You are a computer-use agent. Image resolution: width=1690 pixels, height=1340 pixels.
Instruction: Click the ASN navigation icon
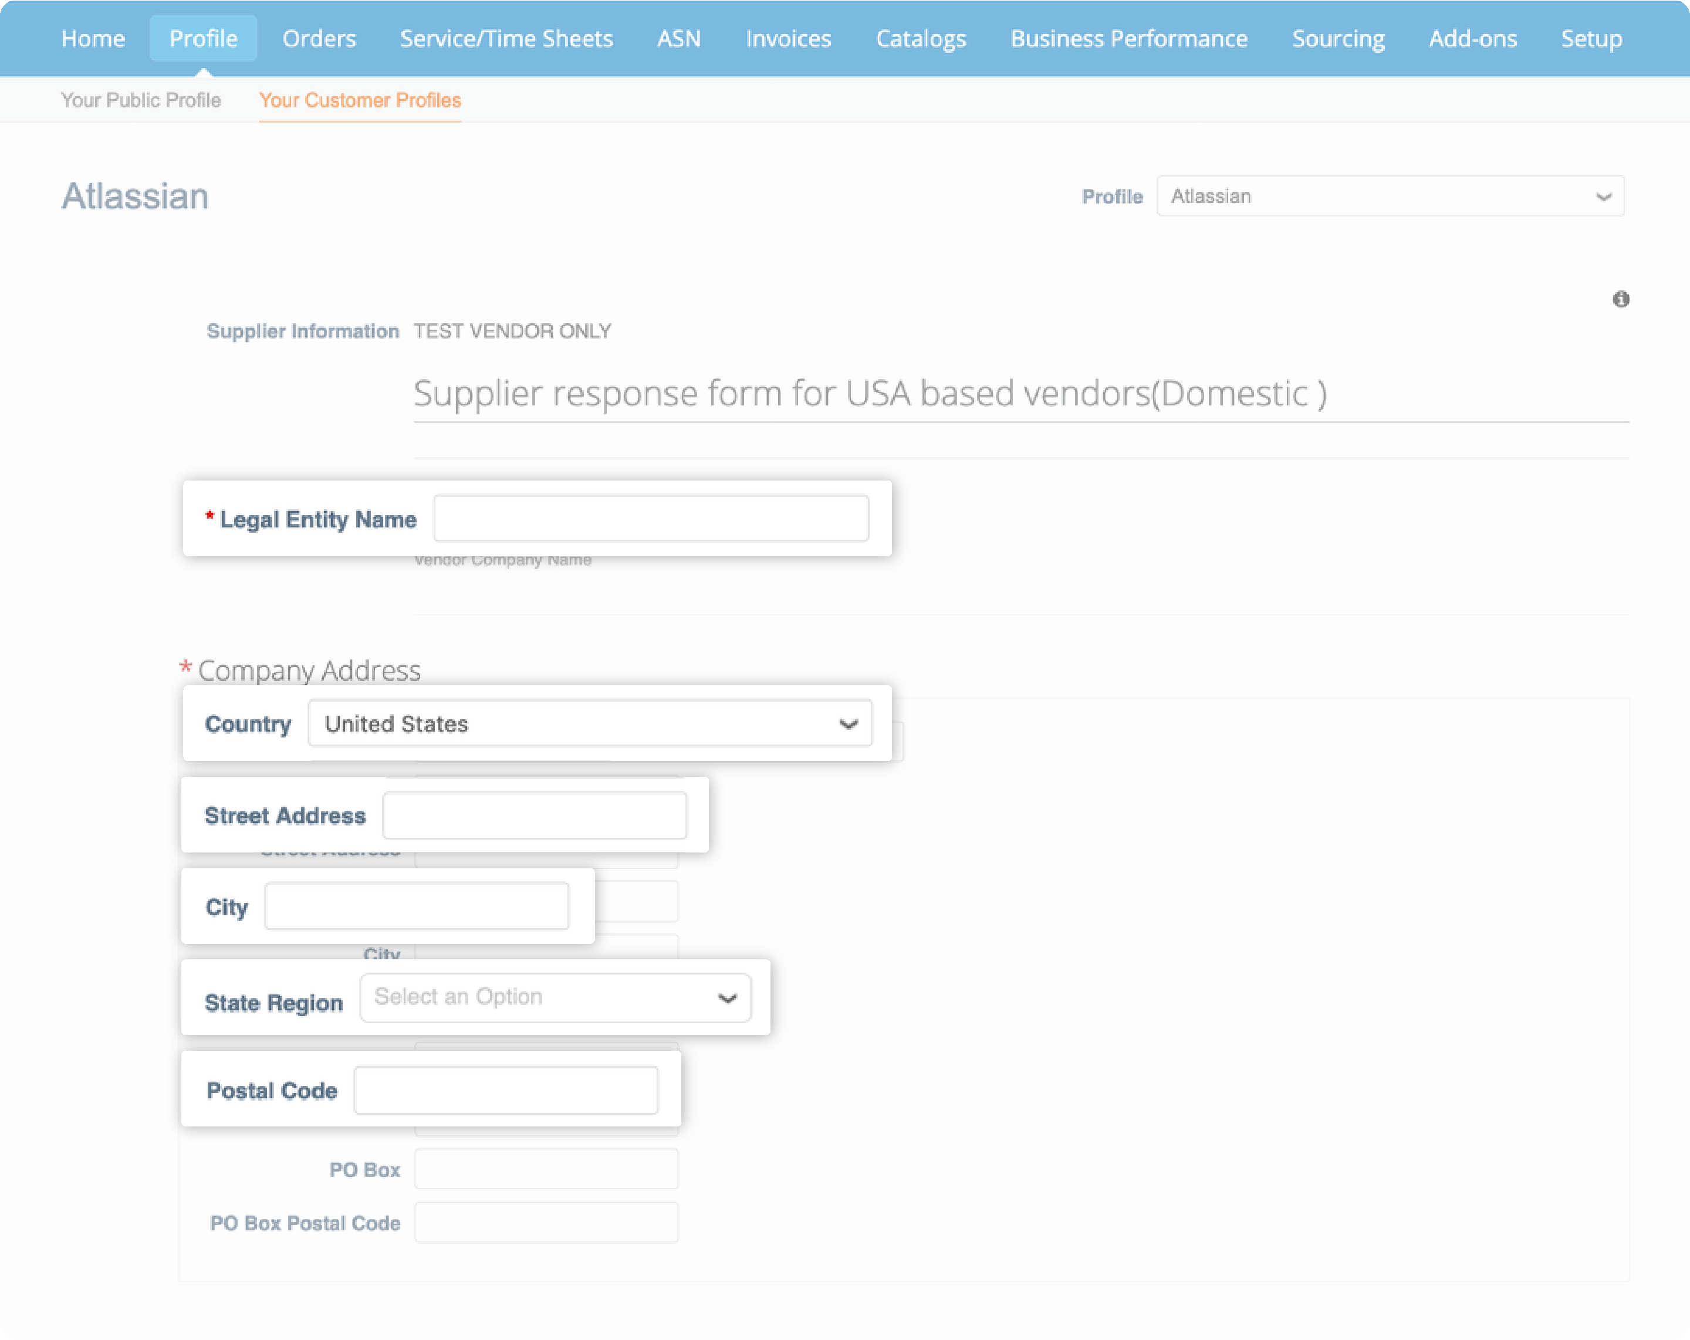pyautogui.click(x=679, y=37)
